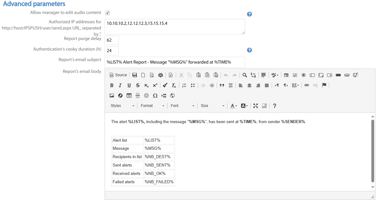Open the Styles dropdown

[x=123, y=106]
